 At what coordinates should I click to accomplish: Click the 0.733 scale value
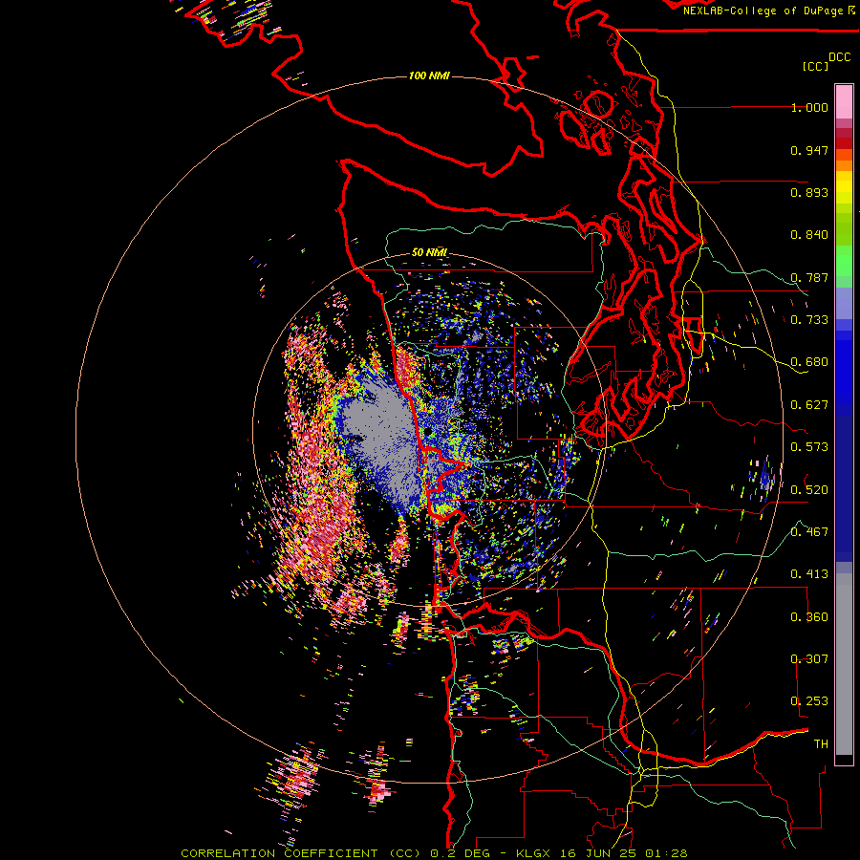pos(809,320)
